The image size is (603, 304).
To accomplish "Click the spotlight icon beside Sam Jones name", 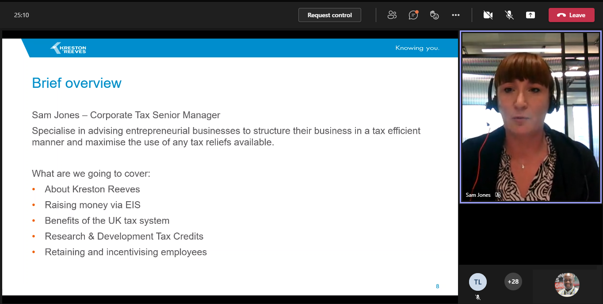I will 498,195.
